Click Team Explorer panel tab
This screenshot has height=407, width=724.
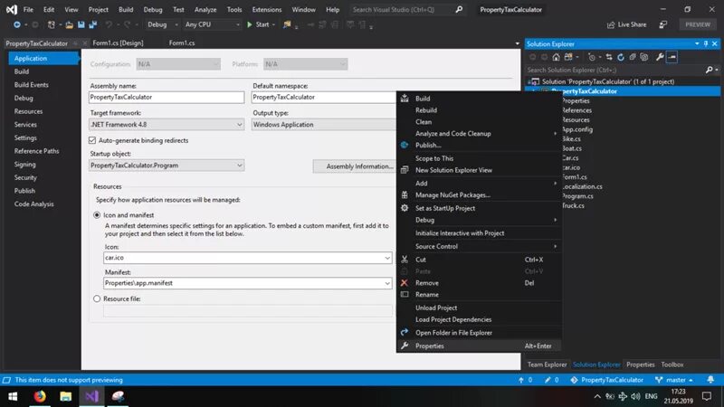pos(547,364)
